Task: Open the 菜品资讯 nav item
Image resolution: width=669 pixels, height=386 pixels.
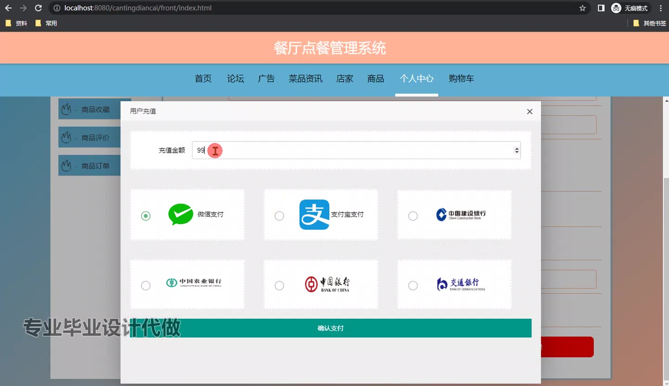Action: [305, 78]
